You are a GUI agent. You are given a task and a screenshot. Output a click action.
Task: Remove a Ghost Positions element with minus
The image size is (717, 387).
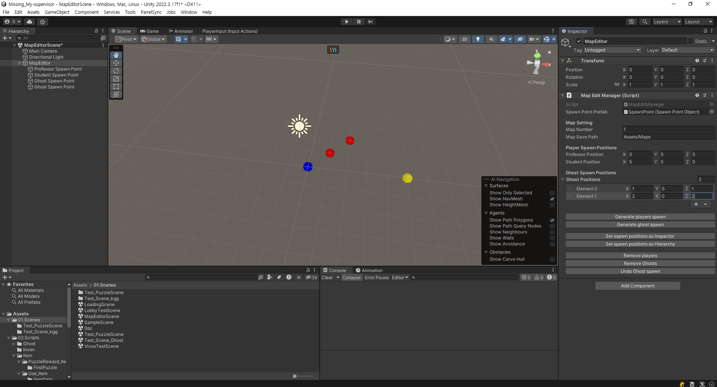point(705,204)
